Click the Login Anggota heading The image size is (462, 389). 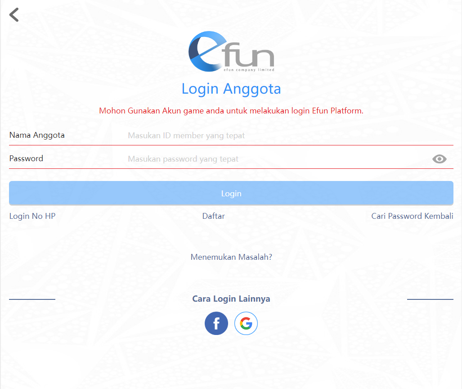coord(231,89)
